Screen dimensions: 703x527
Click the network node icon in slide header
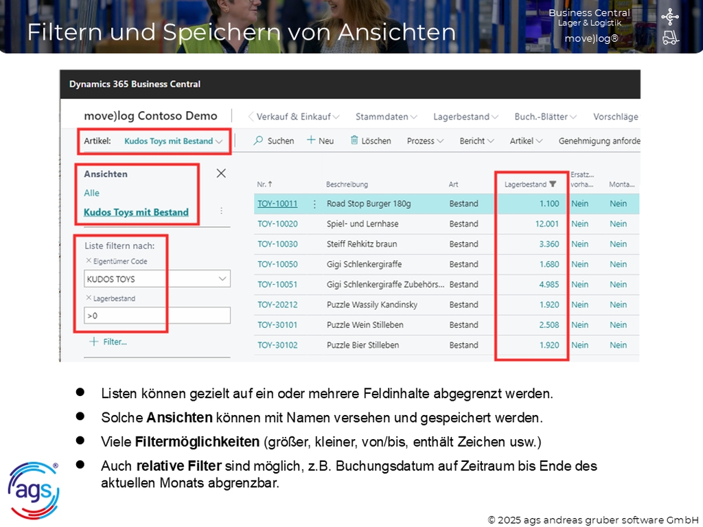coord(670,16)
